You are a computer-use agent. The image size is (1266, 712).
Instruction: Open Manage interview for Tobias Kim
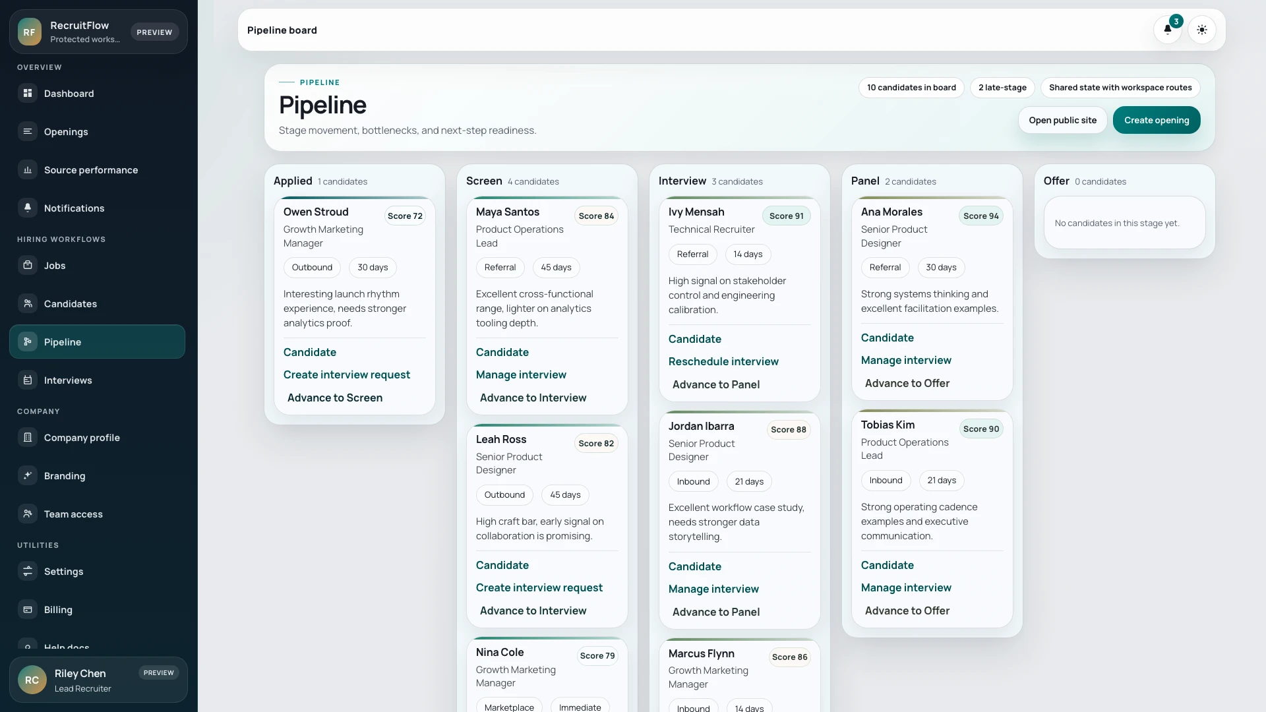[x=906, y=587]
